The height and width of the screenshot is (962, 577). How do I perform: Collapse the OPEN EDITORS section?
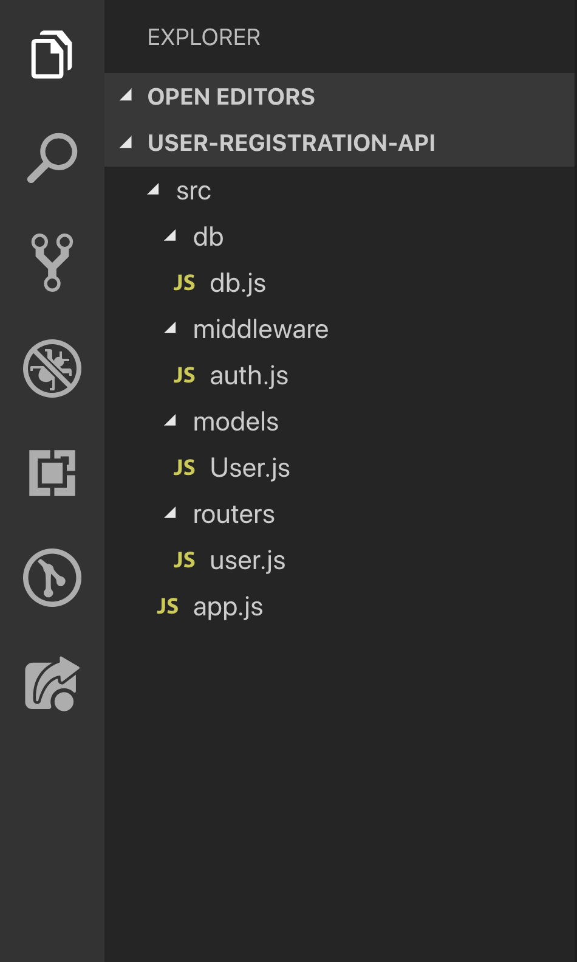pyautogui.click(x=126, y=96)
